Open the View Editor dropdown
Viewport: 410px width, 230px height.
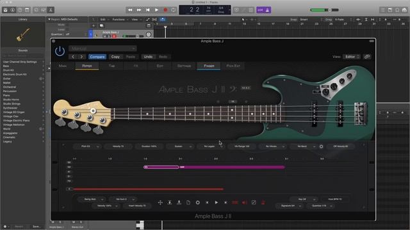(x=352, y=57)
